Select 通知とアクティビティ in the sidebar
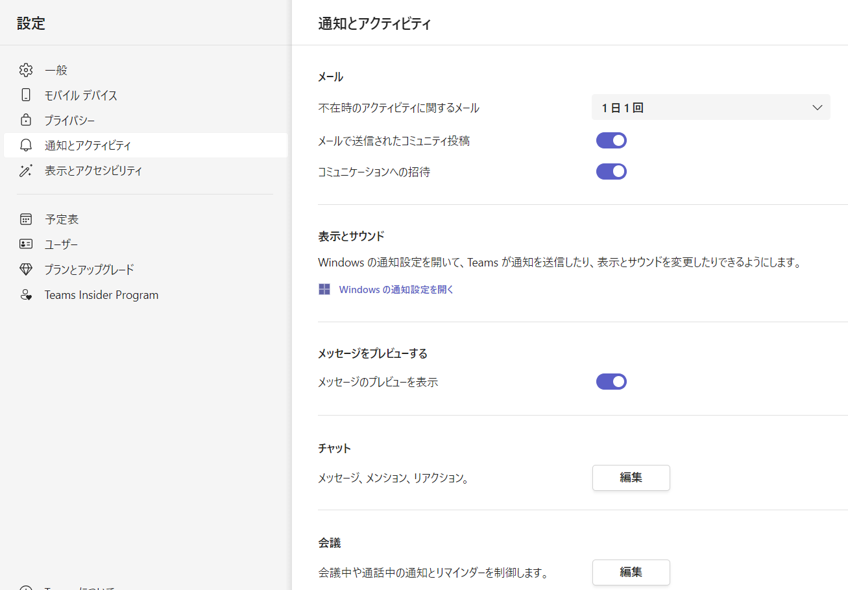This screenshot has width=848, height=590. coord(146,145)
